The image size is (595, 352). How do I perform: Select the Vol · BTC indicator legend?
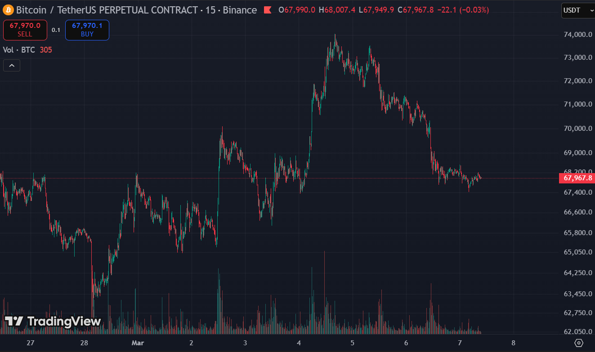(x=19, y=50)
